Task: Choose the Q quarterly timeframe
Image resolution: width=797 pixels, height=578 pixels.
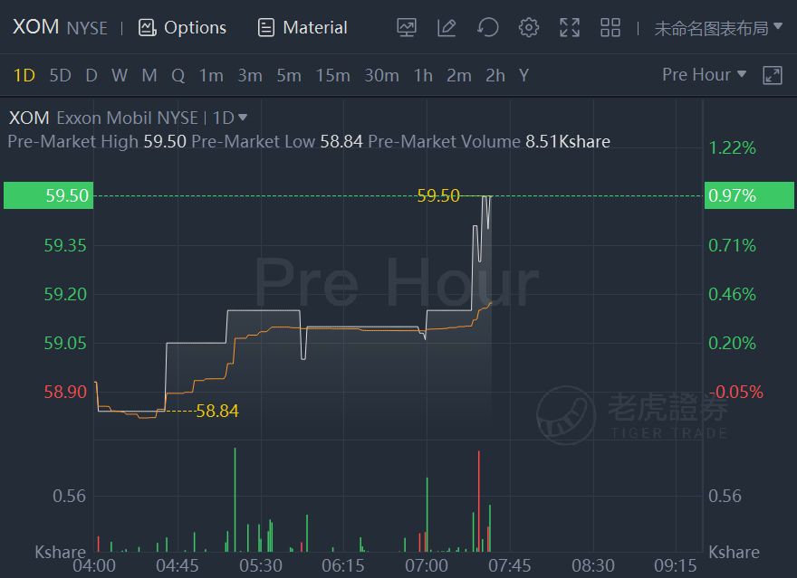Action: tap(178, 76)
